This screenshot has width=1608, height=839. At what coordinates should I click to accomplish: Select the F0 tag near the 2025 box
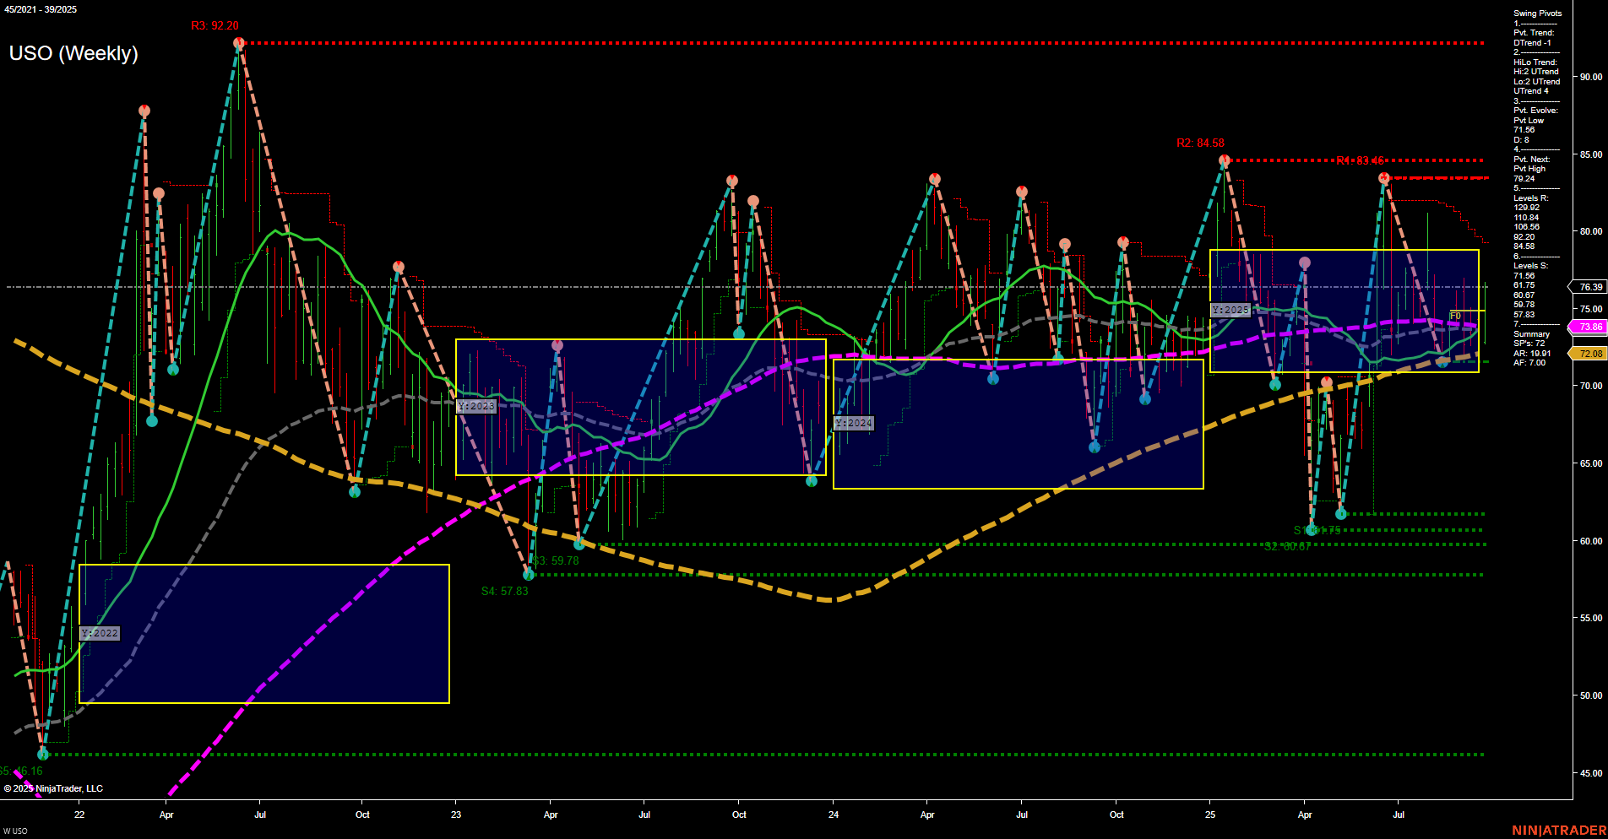coord(1454,315)
